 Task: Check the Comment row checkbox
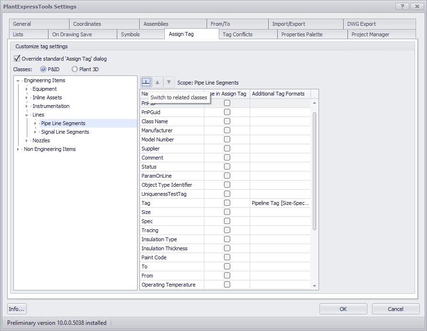(227, 158)
